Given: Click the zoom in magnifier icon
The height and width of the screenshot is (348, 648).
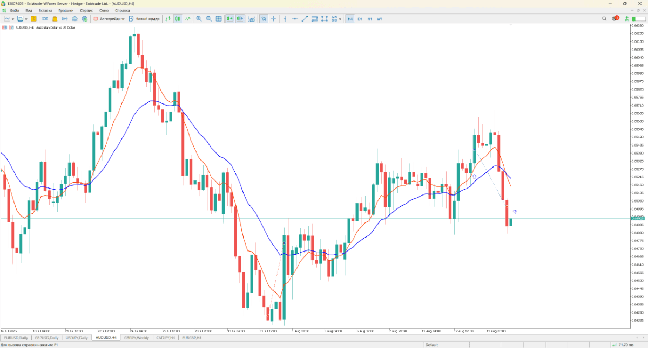Looking at the screenshot, I should tap(199, 19).
